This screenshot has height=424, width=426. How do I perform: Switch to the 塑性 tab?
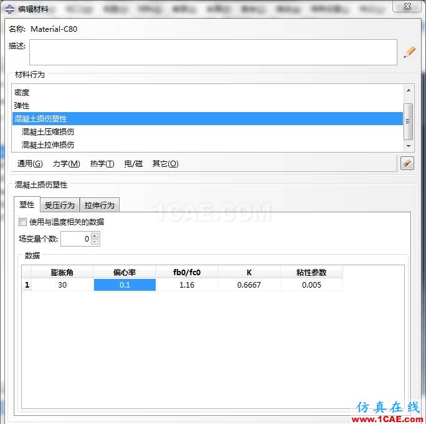(x=27, y=205)
